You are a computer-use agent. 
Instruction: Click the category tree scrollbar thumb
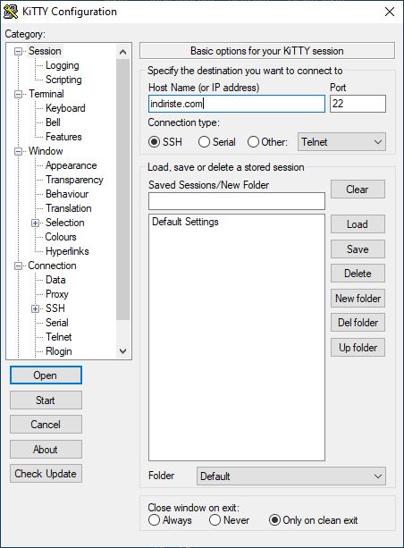pyautogui.click(x=122, y=190)
